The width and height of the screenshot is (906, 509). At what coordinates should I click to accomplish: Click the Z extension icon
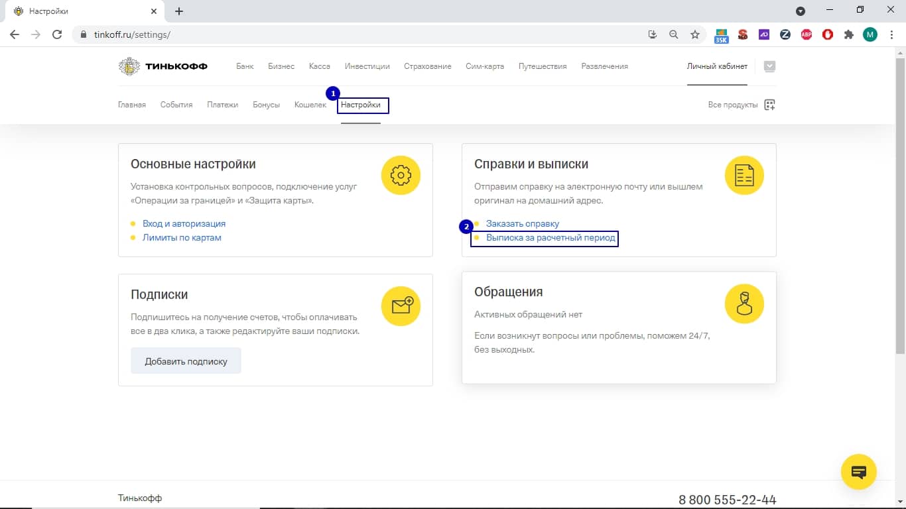[x=785, y=34]
